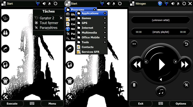Open the Programs menu entry
Screen dimensions: 193x107
81,9
